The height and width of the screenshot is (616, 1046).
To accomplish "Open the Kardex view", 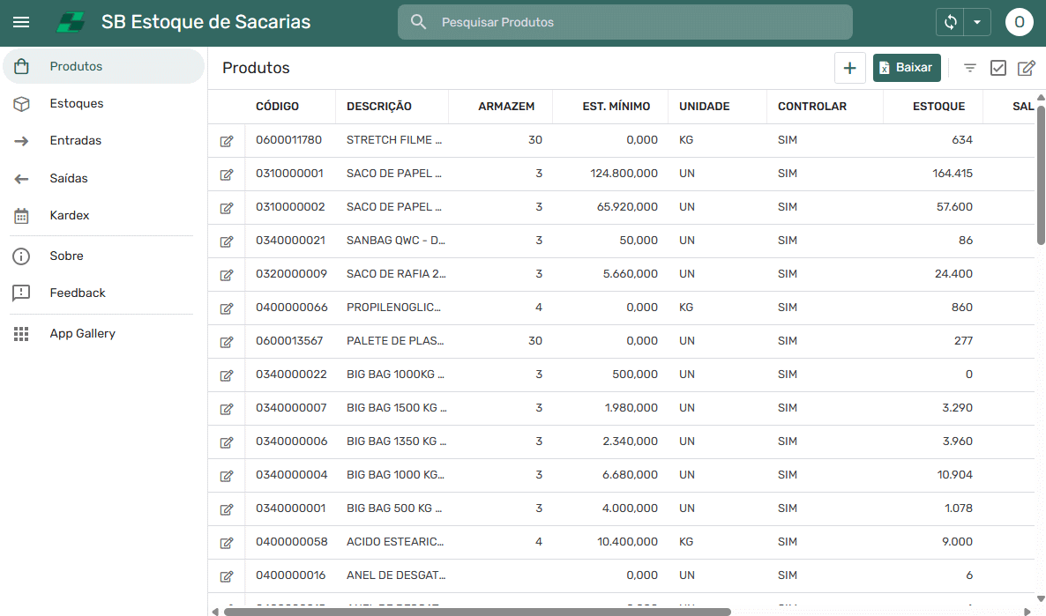I will [x=70, y=215].
